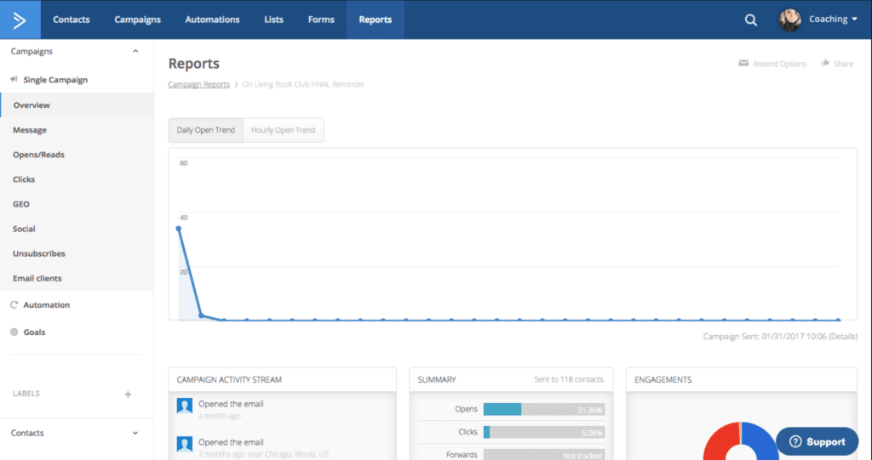Viewport: 872px width, 460px height.
Task: Open the Lists top menu
Action: (273, 20)
